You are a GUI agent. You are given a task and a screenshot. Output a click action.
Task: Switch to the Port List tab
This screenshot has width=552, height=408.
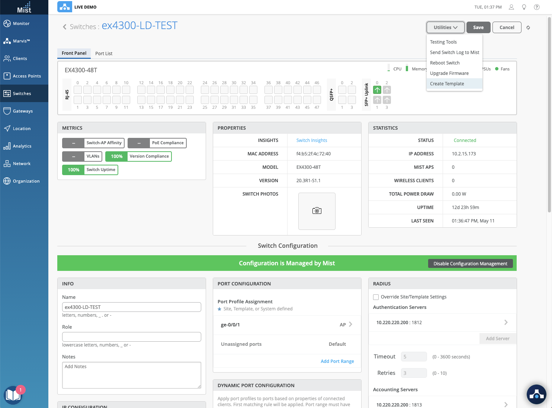pyautogui.click(x=104, y=53)
